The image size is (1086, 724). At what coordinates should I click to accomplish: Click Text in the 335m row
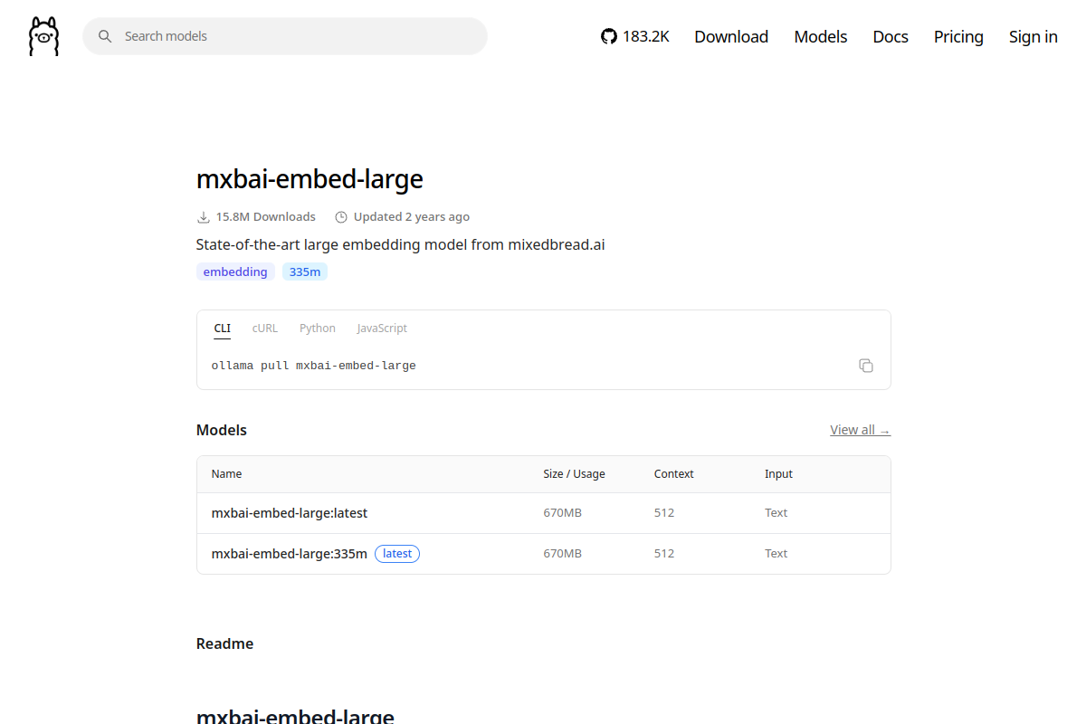[776, 554]
